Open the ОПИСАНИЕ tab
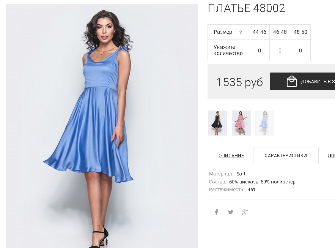 [x=231, y=156]
